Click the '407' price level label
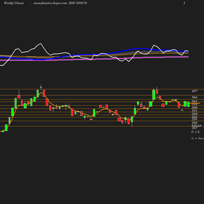 (195, 91)
